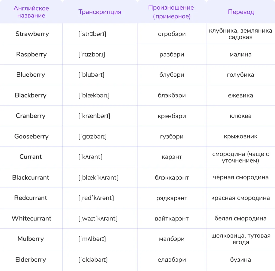
Task: Select the word Strawberry in the table
Action: pyautogui.click(x=32, y=34)
